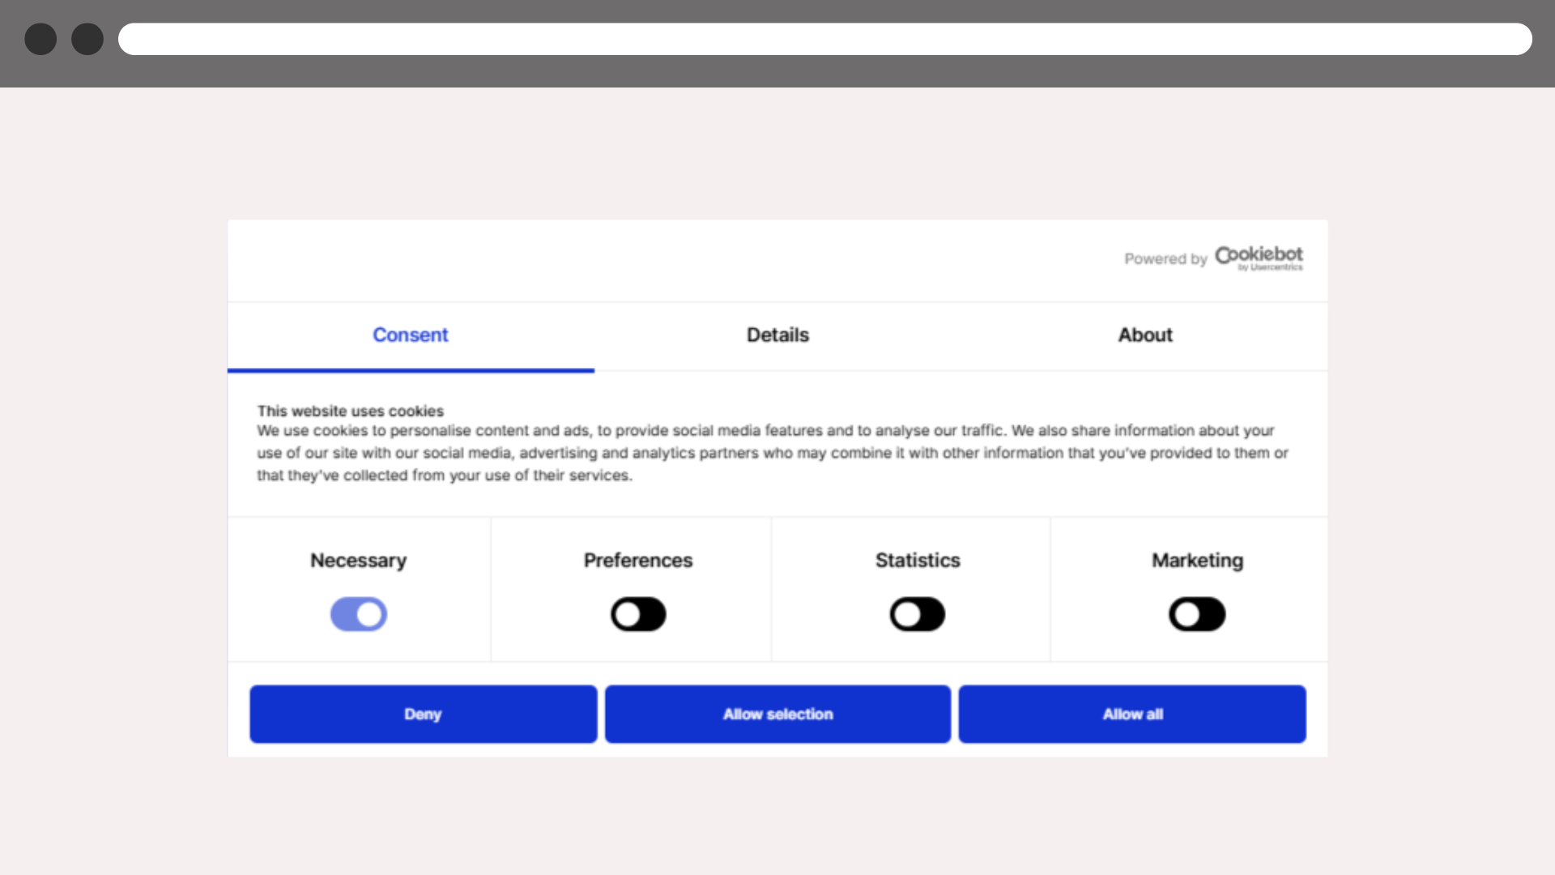Click the Preferences category label
Screen dimensions: 1555x875
638,561
